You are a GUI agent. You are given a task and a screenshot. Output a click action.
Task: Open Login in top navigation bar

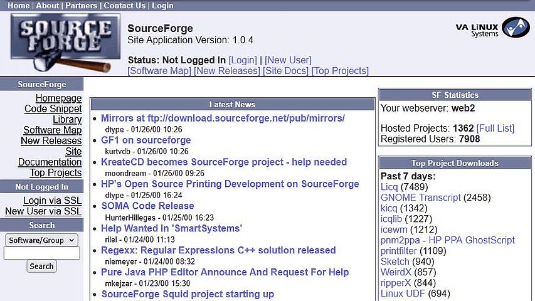(162, 6)
